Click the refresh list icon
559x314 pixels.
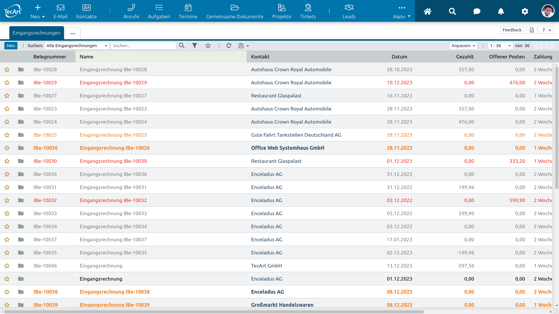[229, 46]
